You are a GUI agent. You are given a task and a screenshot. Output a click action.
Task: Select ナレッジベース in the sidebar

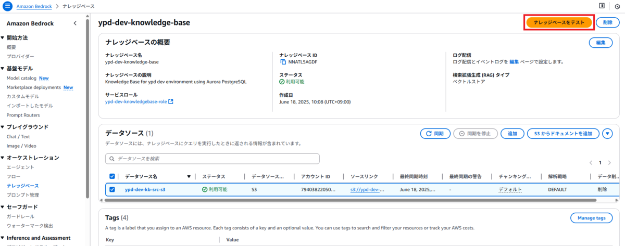coord(22,186)
